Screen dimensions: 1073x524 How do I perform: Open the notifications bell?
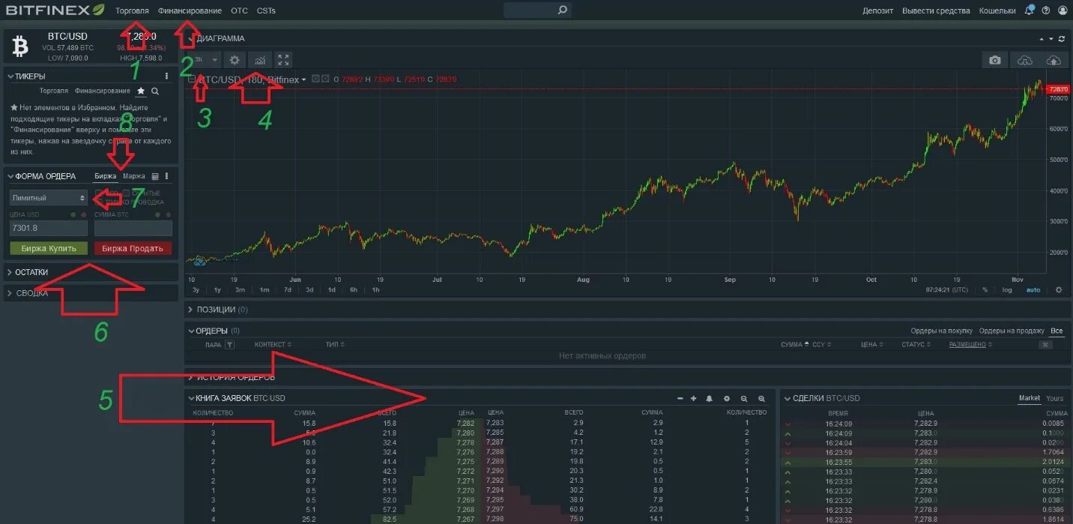coord(1030,10)
